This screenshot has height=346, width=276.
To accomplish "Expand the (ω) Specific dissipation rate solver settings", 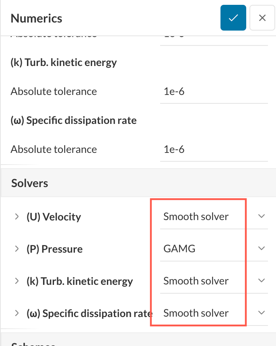I will 16,313.
